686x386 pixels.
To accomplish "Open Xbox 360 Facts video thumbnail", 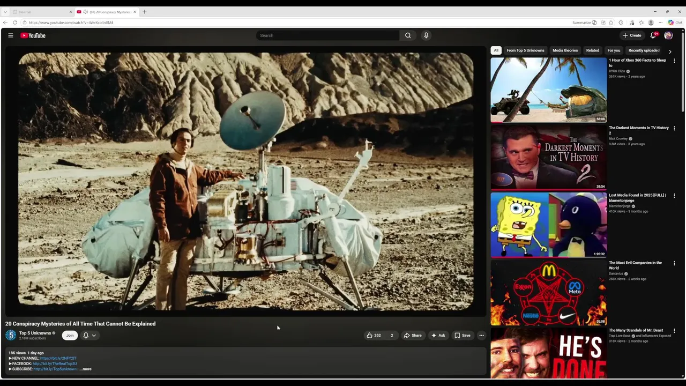I will pyautogui.click(x=548, y=90).
